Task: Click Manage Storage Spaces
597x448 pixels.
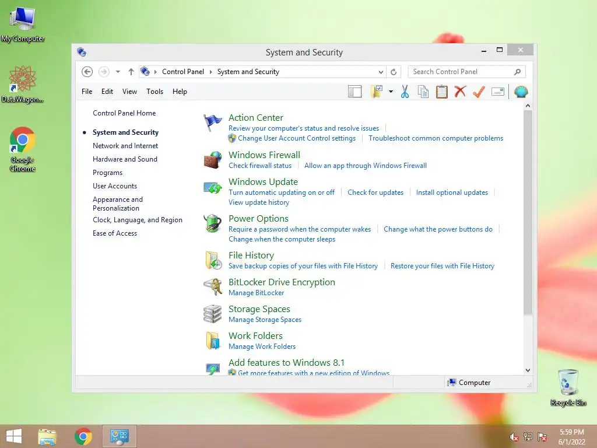Action: click(x=265, y=320)
